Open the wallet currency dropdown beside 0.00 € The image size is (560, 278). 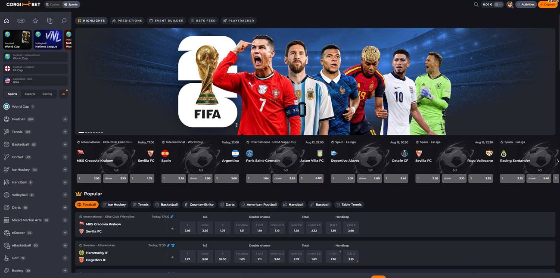pyautogui.click(x=498, y=4)
